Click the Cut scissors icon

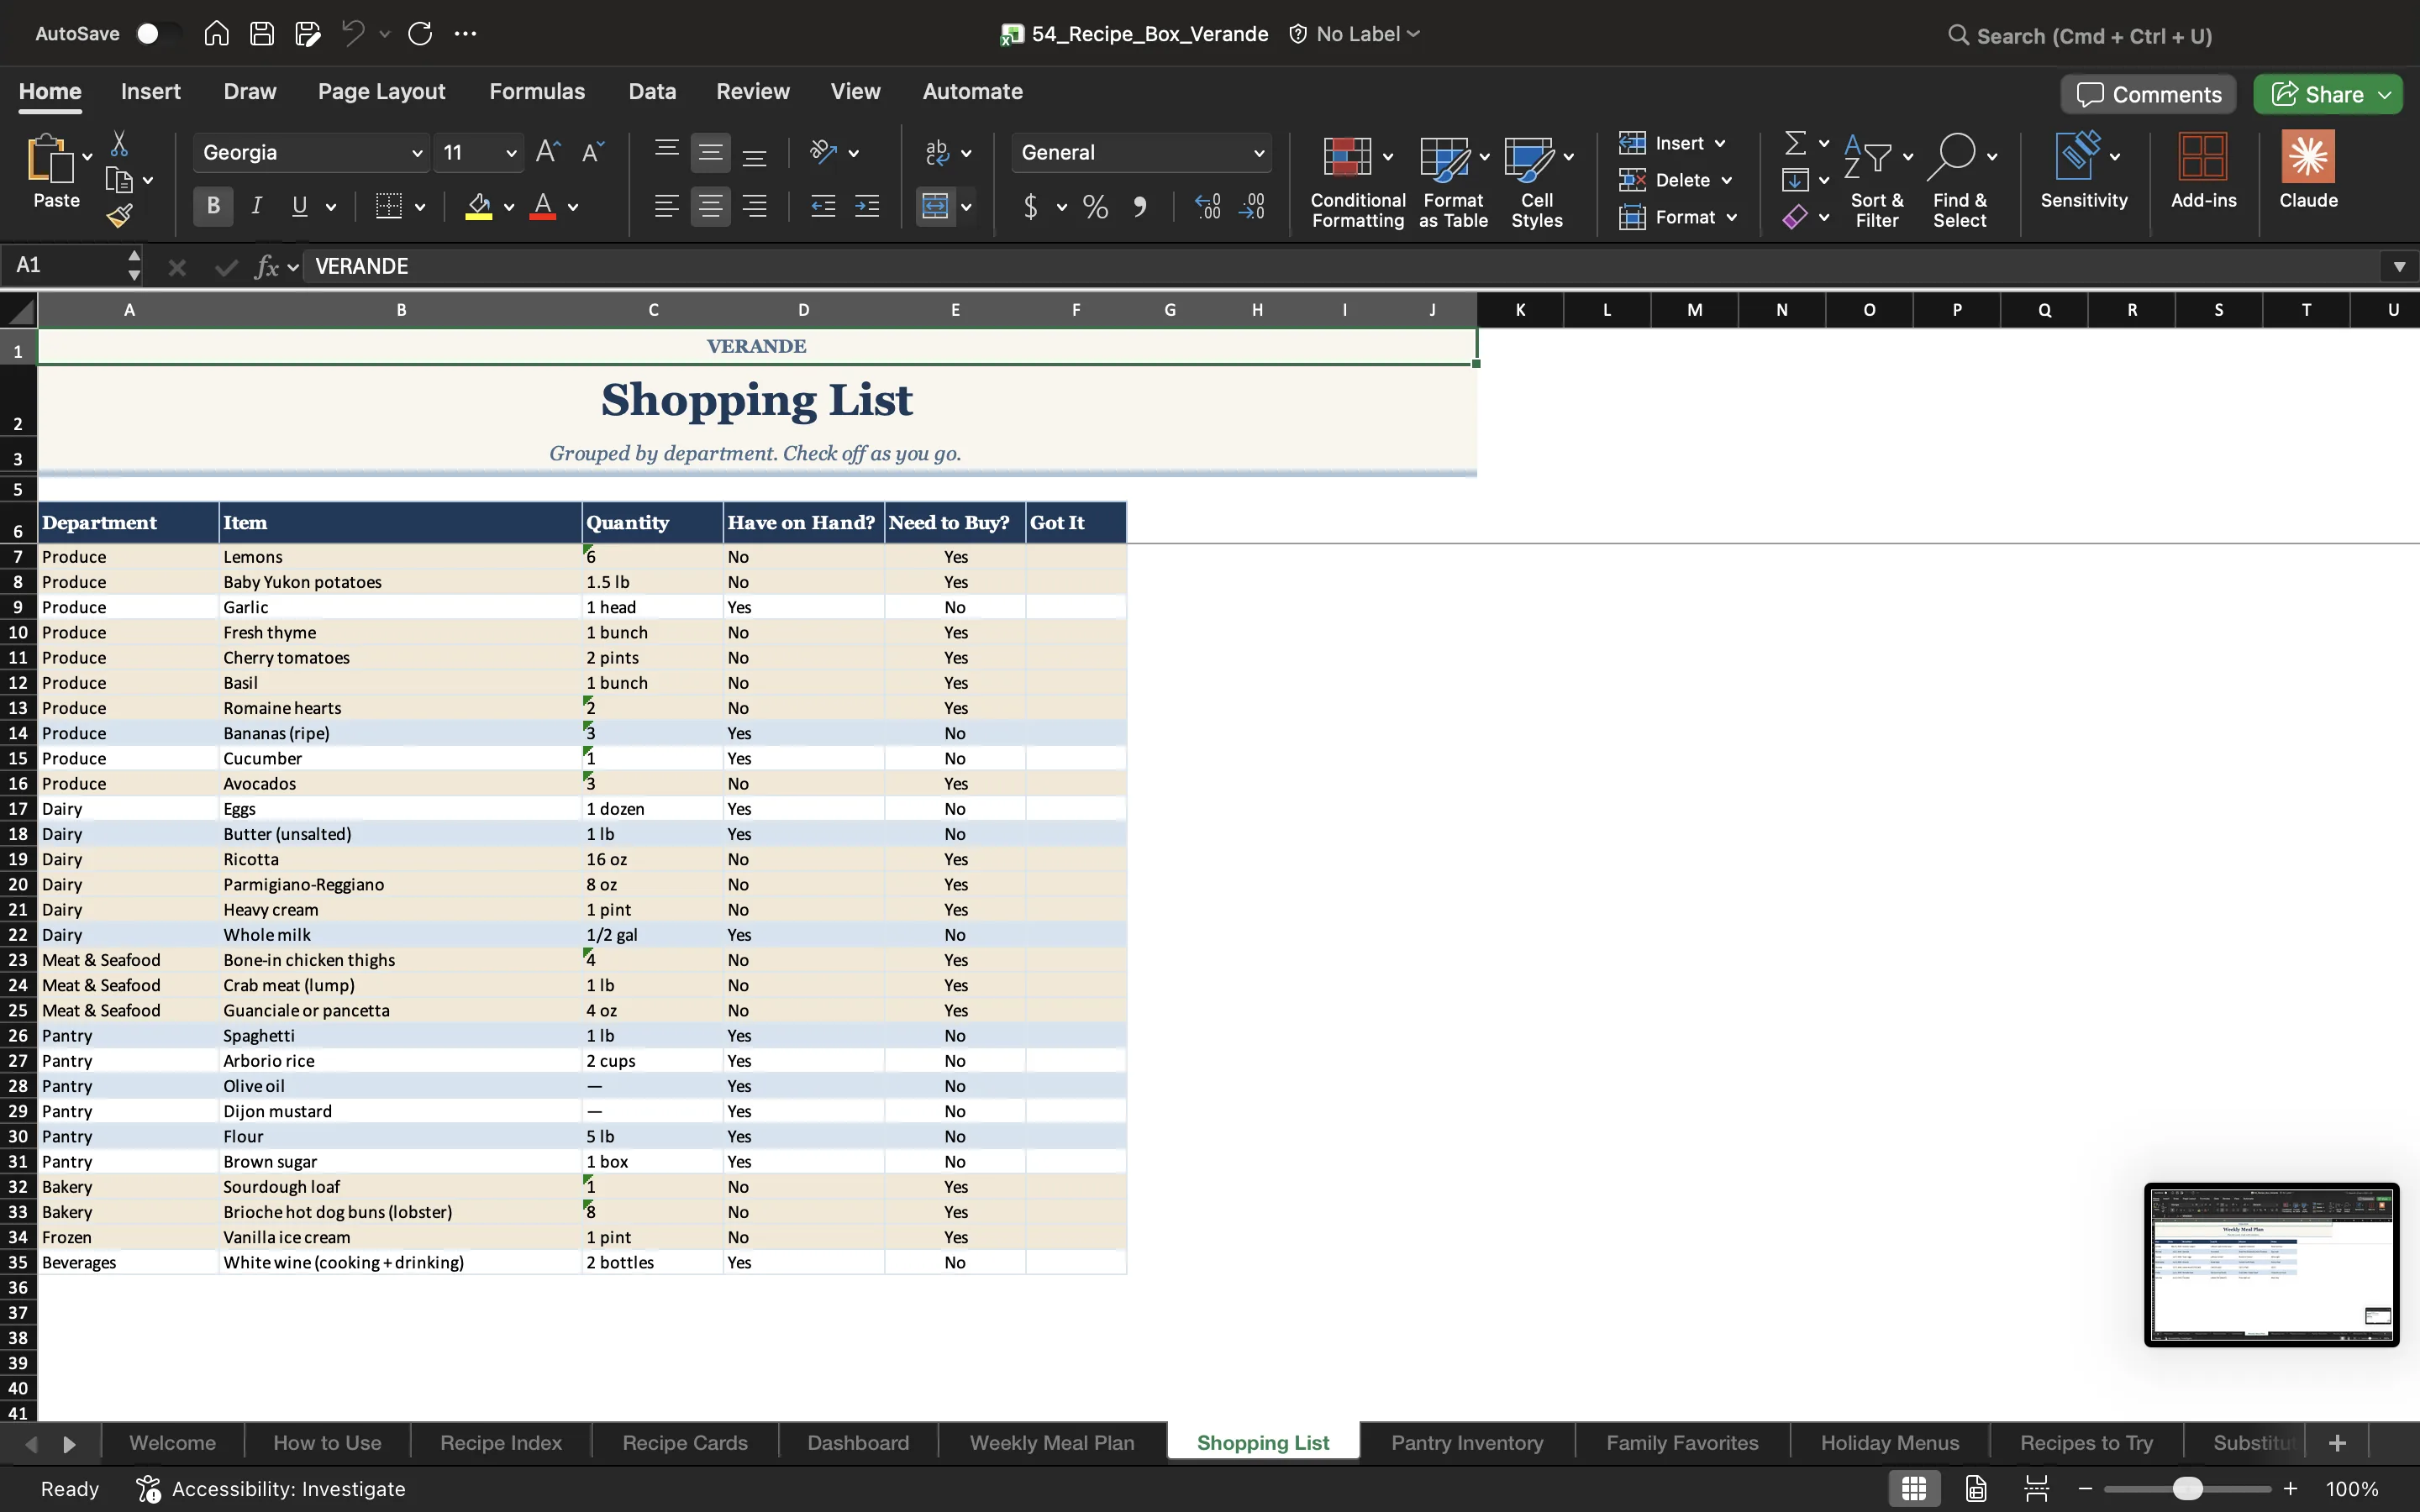(119, 144)
